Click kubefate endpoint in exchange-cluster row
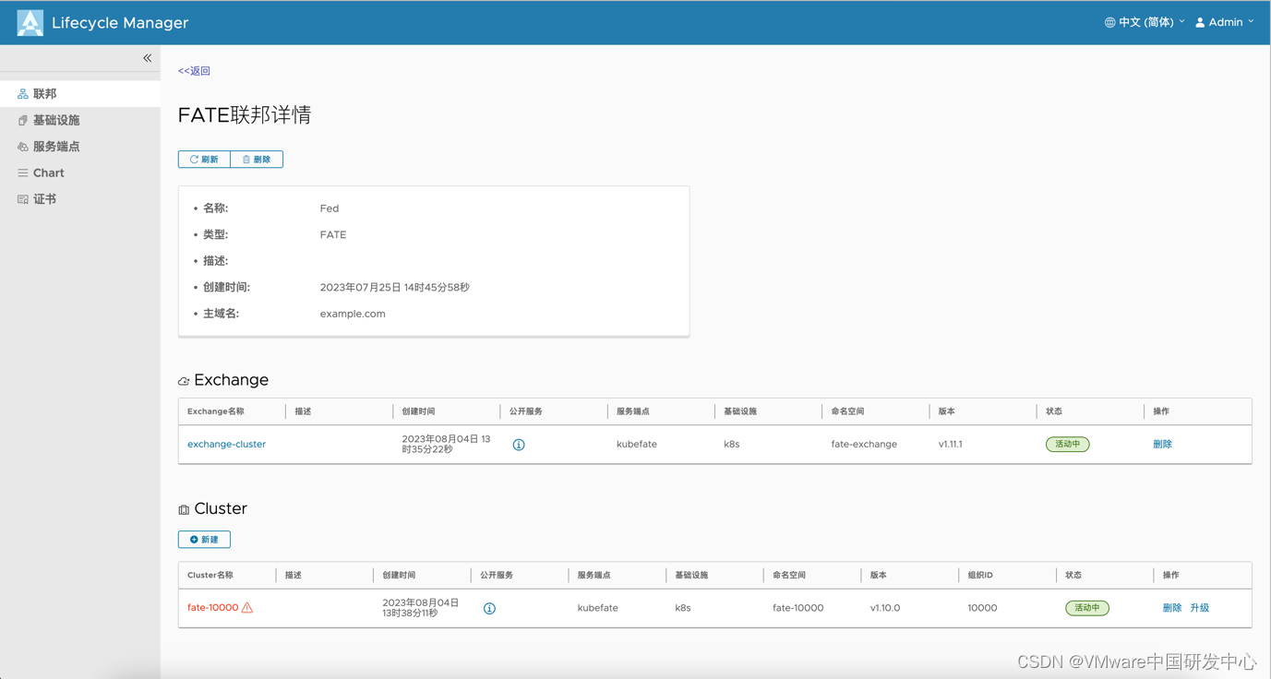The width and height of the screenshot is (1271, 679). point(637,444)
